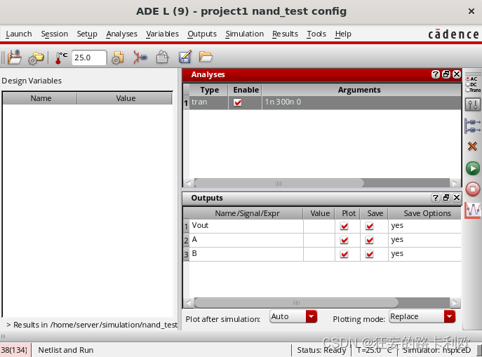This screenshot has height=357, width=482.
Task: Toggle the Save checkbox for output B
Action: point(370,255)
